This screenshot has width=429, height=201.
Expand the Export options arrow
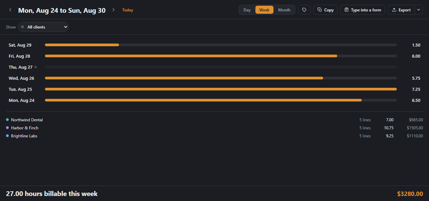click(x=419, y=10)
